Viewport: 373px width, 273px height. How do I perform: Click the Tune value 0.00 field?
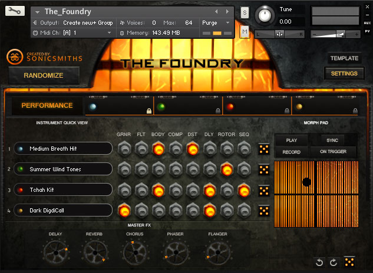click(285, 22)
